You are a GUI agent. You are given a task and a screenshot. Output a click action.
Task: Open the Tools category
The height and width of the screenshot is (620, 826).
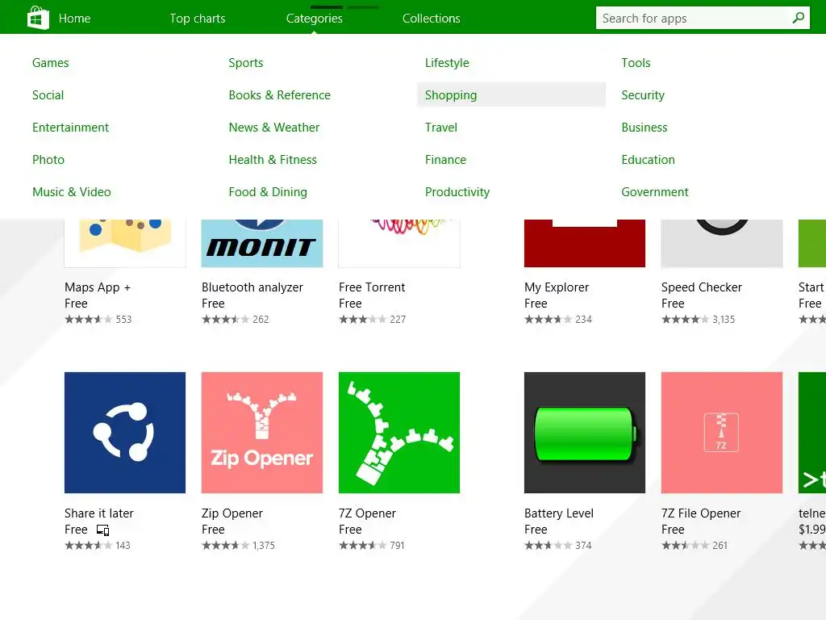[636, 63]
